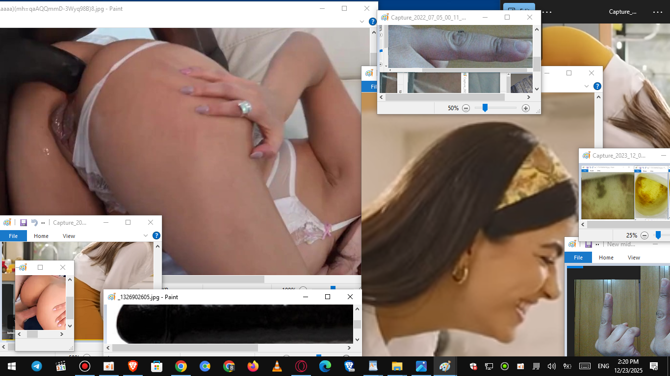The image size is (670, 376).
Task: Open the File menu in Capture_20 Paint window
Action: pos(13,236)
